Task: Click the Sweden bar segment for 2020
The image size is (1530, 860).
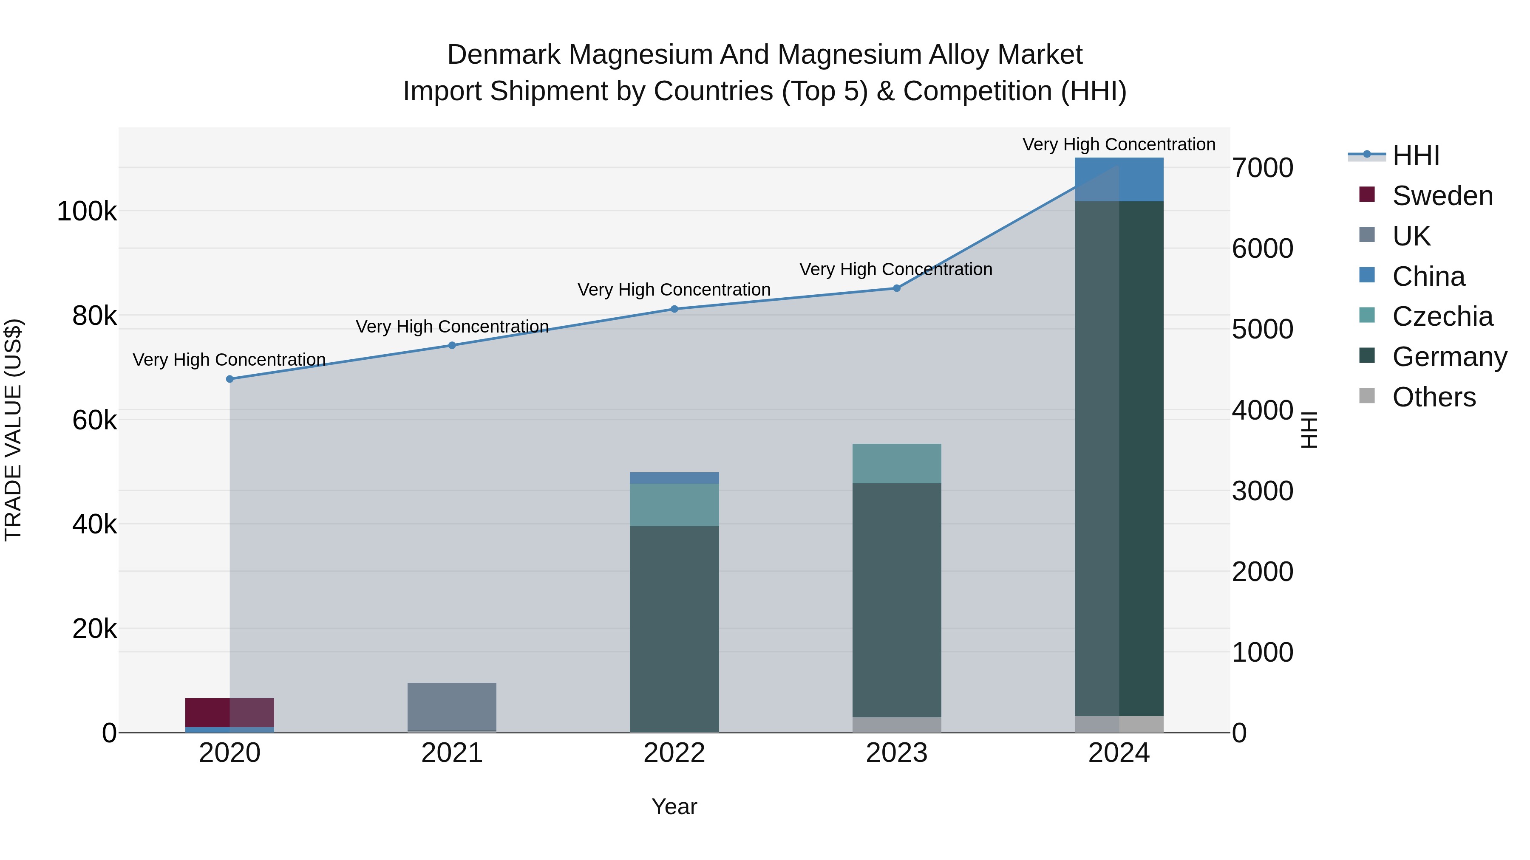Action: [x=230, y=713]
